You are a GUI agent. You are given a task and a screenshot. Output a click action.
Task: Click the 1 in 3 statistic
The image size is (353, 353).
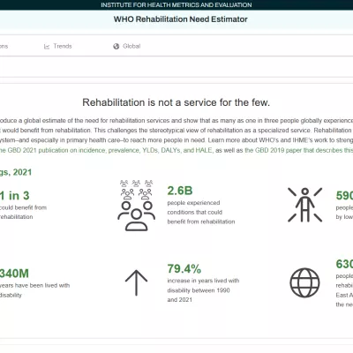click(x=15, y=196)
